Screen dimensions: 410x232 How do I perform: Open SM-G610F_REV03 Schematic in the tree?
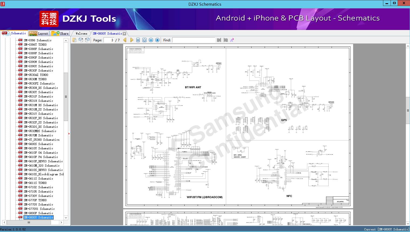(x=43, y=161)
